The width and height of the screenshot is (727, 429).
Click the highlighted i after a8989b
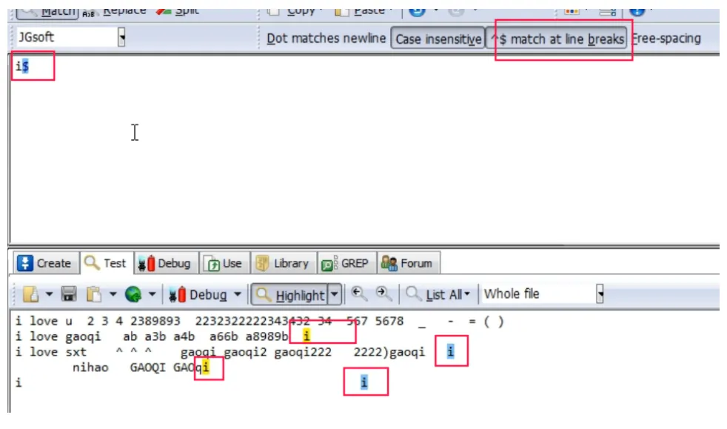(x=306, y=336)
